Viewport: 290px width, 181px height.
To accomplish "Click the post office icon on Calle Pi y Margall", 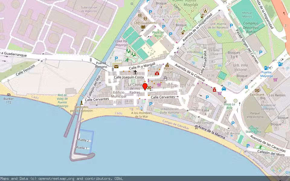I will pyautogui.click(x=116, y=67).
